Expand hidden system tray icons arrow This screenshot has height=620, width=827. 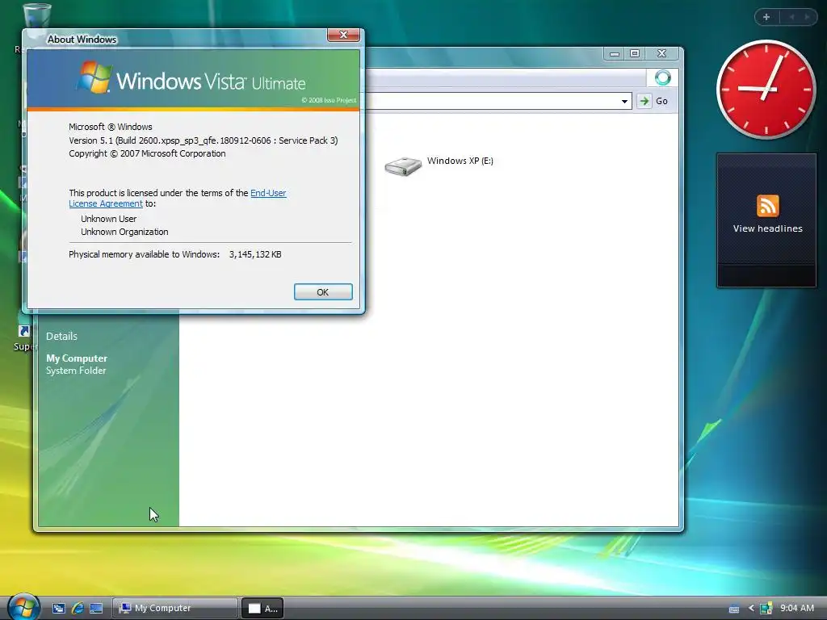[x=751, y=609]
